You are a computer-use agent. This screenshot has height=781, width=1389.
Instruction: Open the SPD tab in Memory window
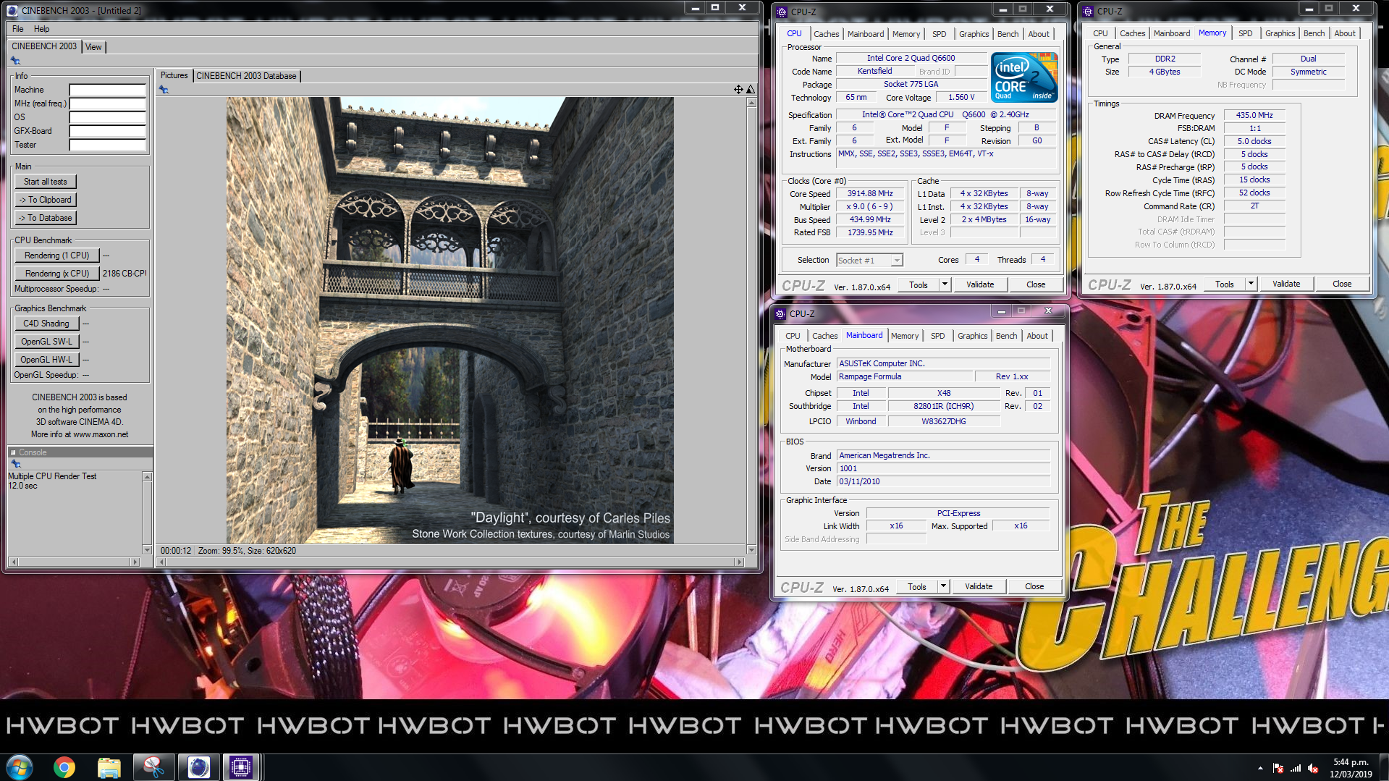tap(1245, 33)
